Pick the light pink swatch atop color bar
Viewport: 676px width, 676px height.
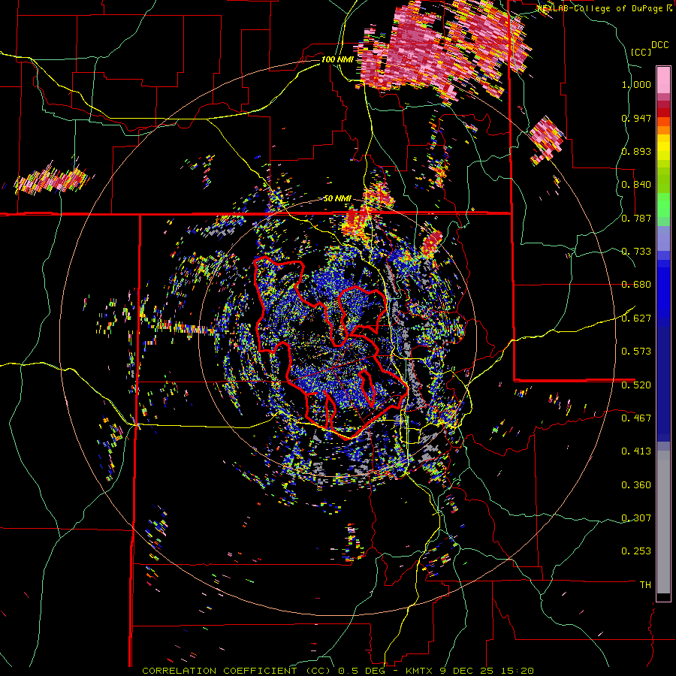[663, 80]
